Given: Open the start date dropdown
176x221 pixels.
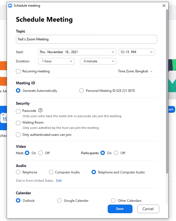Looking at the screenshot, I should click(x=77, y=52).
